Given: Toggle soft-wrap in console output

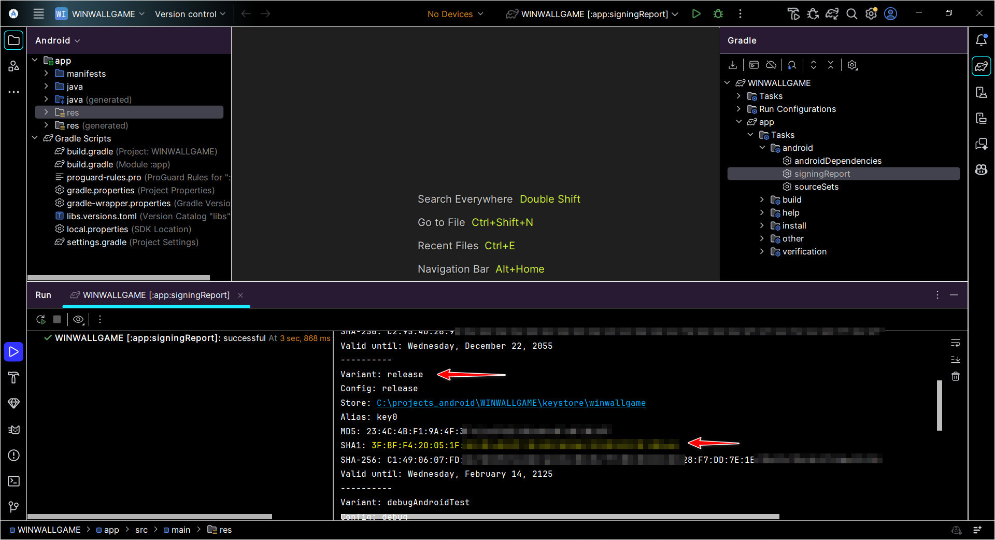Looking at the screenshot, I should [955, 343].
